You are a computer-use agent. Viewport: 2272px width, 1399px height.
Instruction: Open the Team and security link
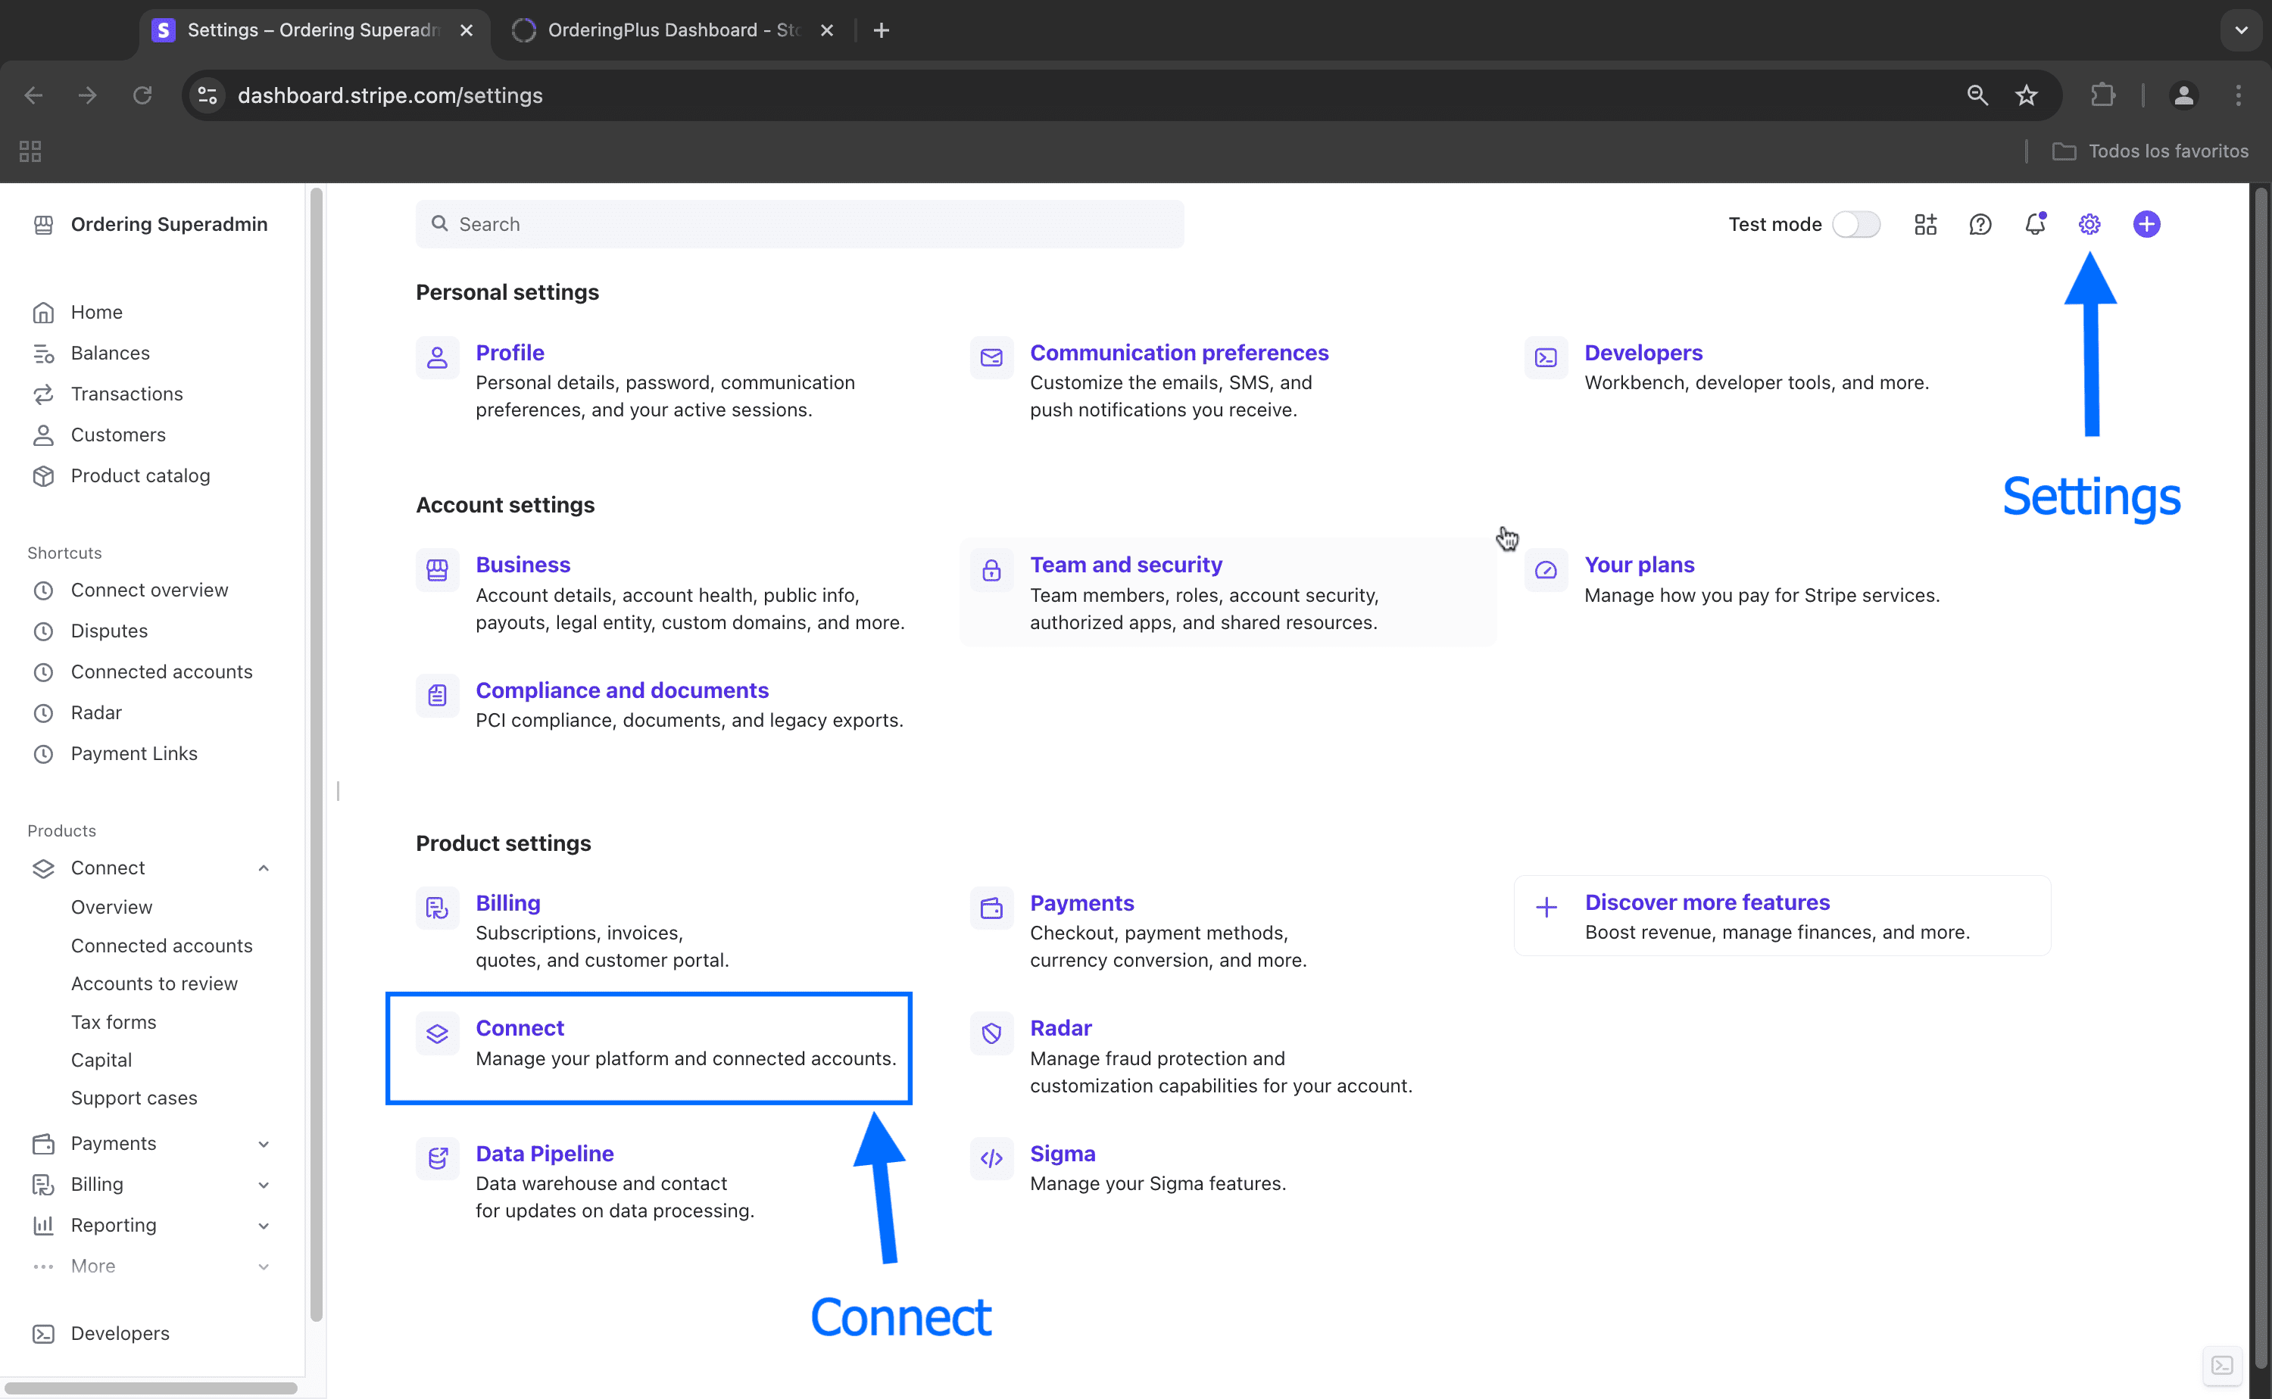point(1126,565)
